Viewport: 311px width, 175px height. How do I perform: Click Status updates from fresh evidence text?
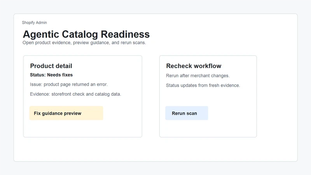pyautogui.click(x=203, y=85)
